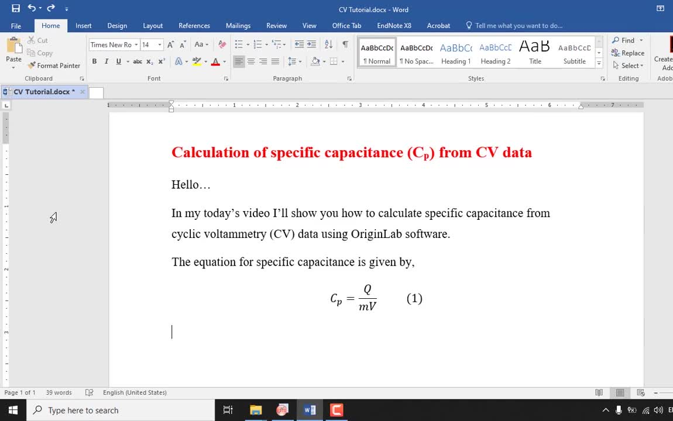Image resolution: width=673 pixels, height=421 pixels.
Task: Sort the selected text
Action: pos(328,44)
